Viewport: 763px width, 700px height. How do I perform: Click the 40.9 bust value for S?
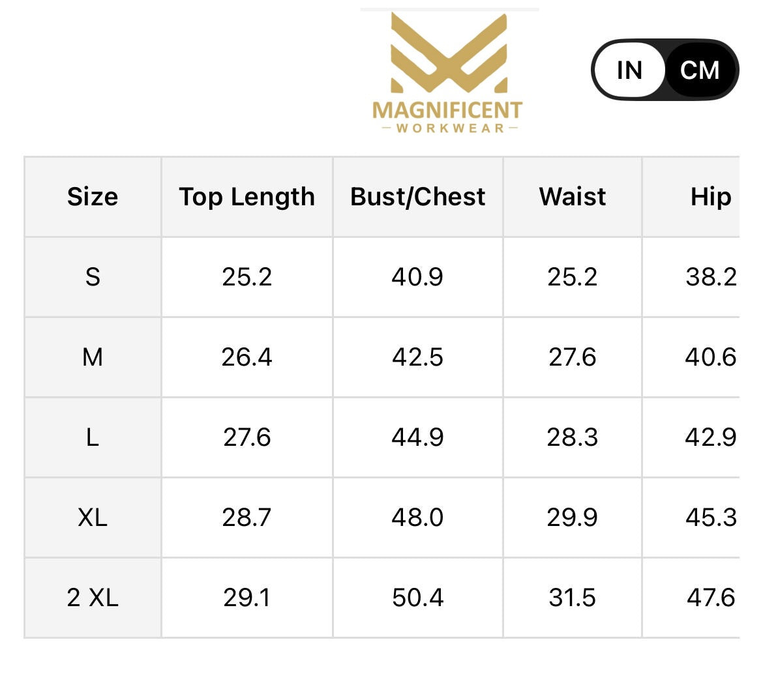click(417, 277)
